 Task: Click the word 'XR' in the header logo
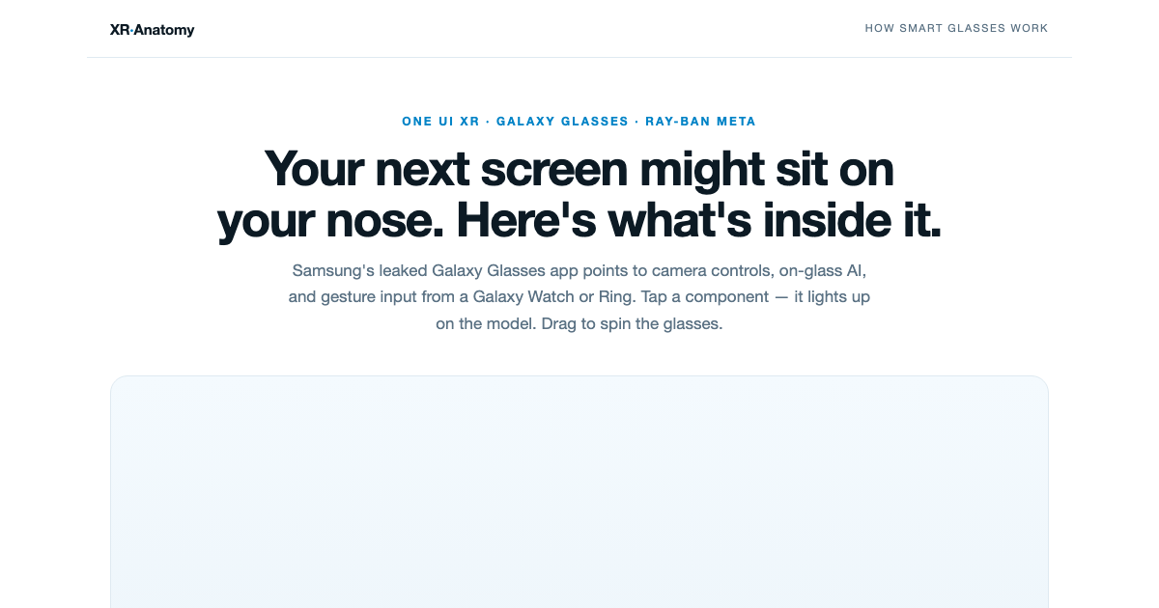pyautogui.click(x=119, y=30)
